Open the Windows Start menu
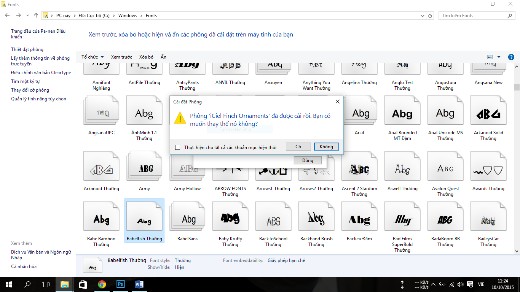 9,284
